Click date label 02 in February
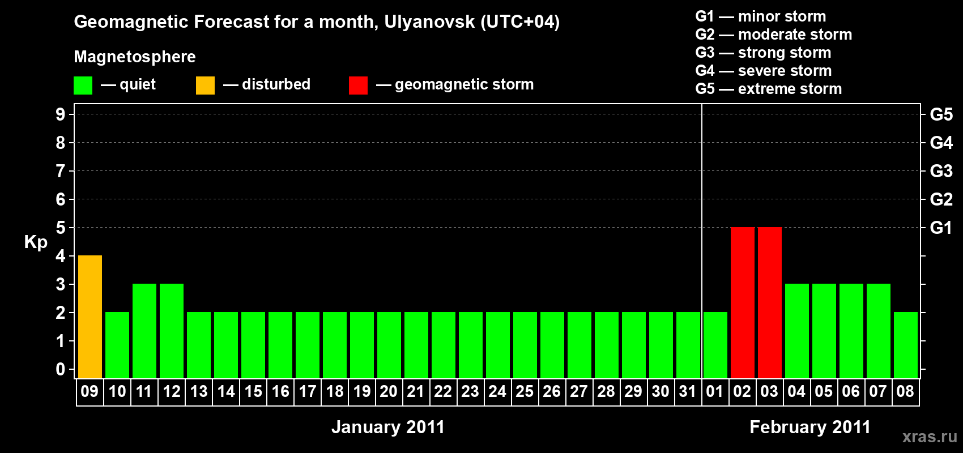Viewport: 963px width, 453px height. click(742, 391)
